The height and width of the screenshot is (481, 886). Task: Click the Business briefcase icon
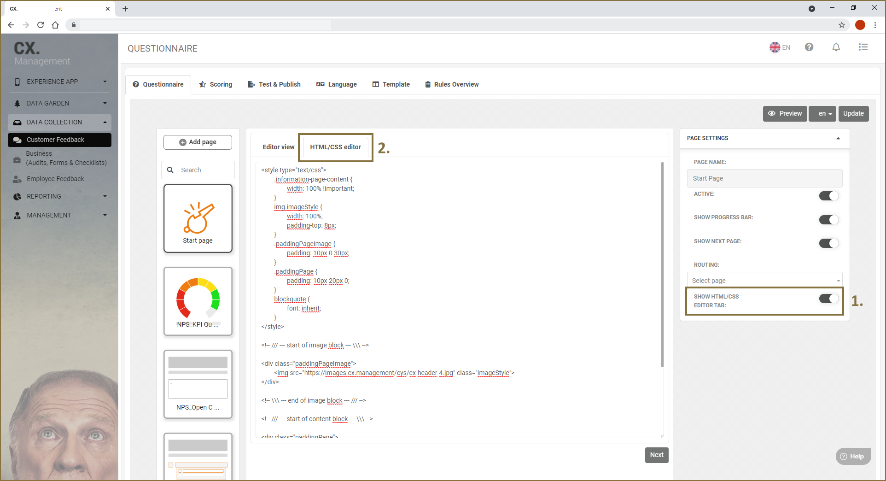(x=17, y=160)
